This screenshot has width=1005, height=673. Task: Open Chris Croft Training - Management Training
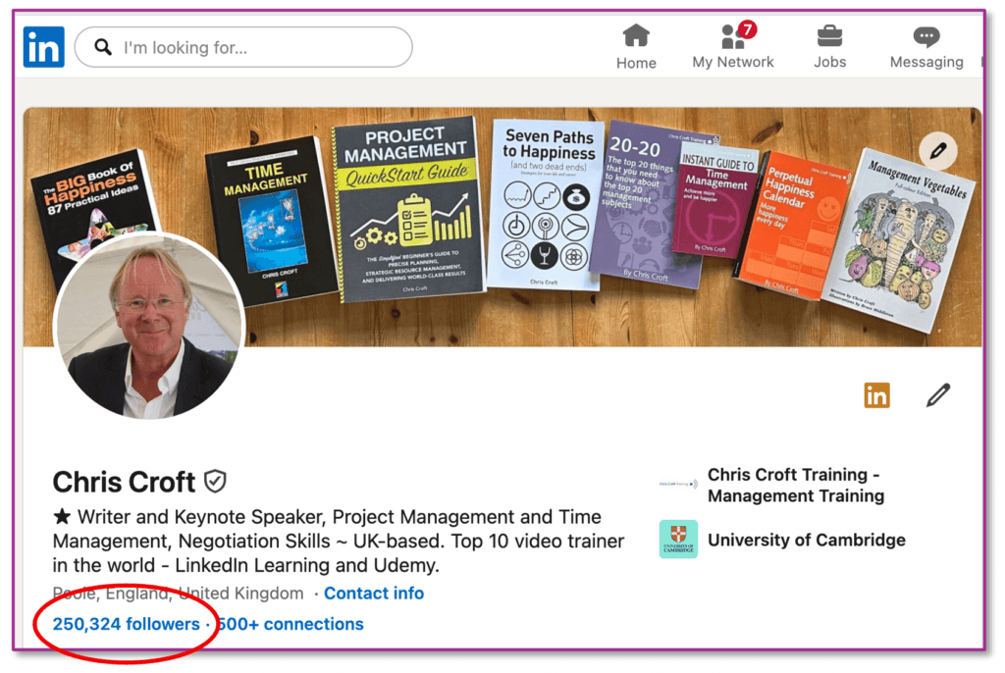click(796, 486)
